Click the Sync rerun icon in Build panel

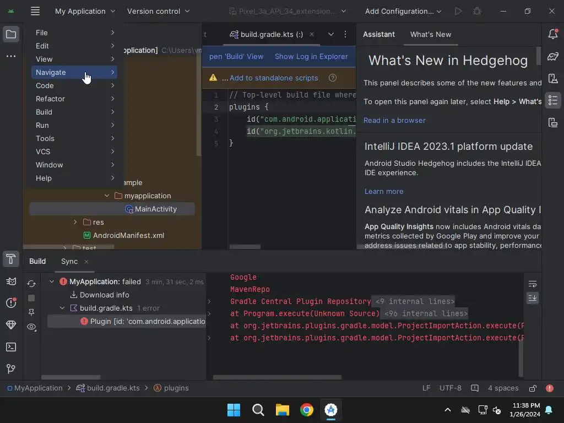pos(31,284)
